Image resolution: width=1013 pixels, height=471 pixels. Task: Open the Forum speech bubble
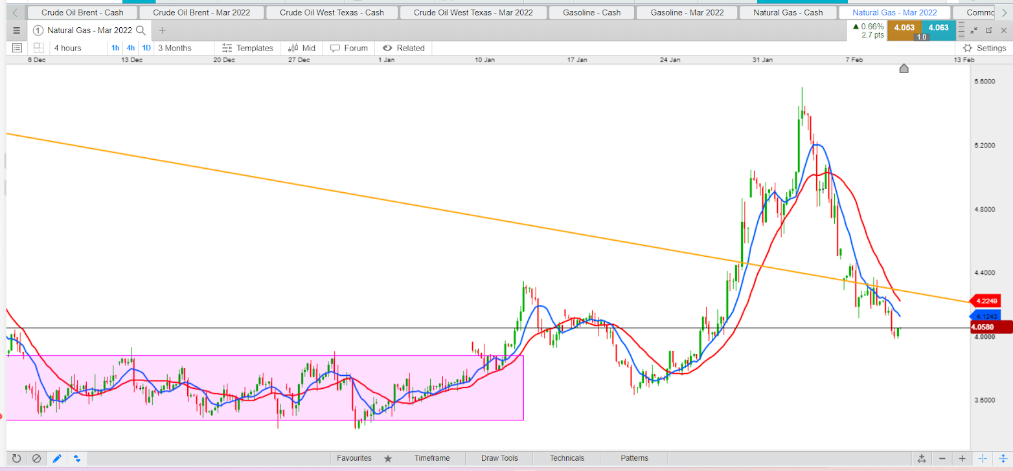[335, 48]
